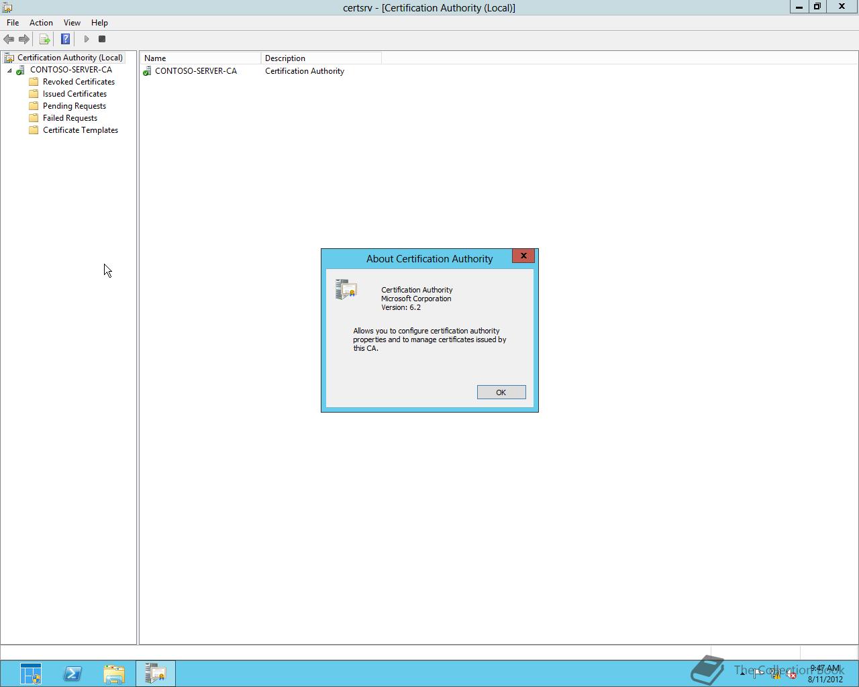Open the View menu
This screenshot has height=687, width=859.
click(72, 23)
